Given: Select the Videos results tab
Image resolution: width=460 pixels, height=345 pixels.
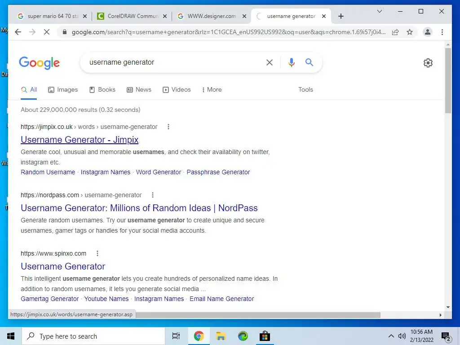Looking at the screenshot, I should tap(177, 89).
